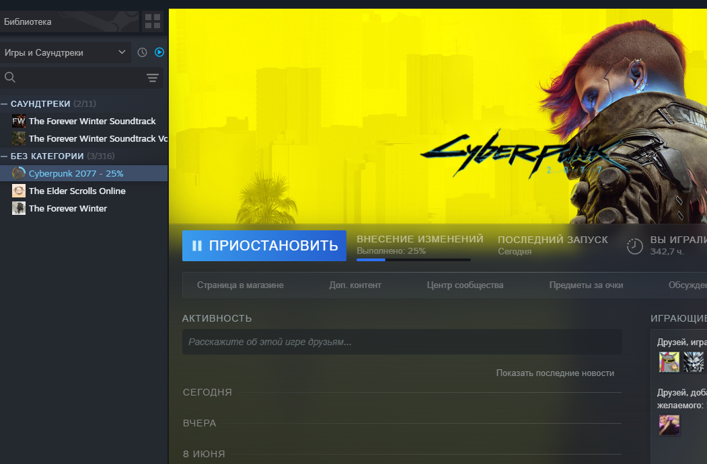Viewport: 707px width, 464px height.
Task: Select Cyberpunk 2077 - 25% in library
Action: [84, 173]
